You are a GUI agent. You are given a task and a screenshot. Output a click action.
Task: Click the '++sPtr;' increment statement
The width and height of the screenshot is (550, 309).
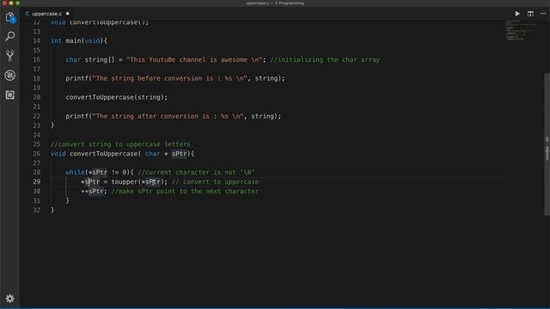[x=94, y=191]
